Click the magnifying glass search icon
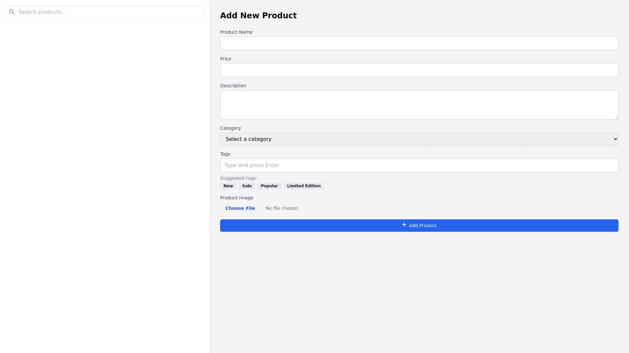Viewport: 629px width, 353px height. (12, 12)
